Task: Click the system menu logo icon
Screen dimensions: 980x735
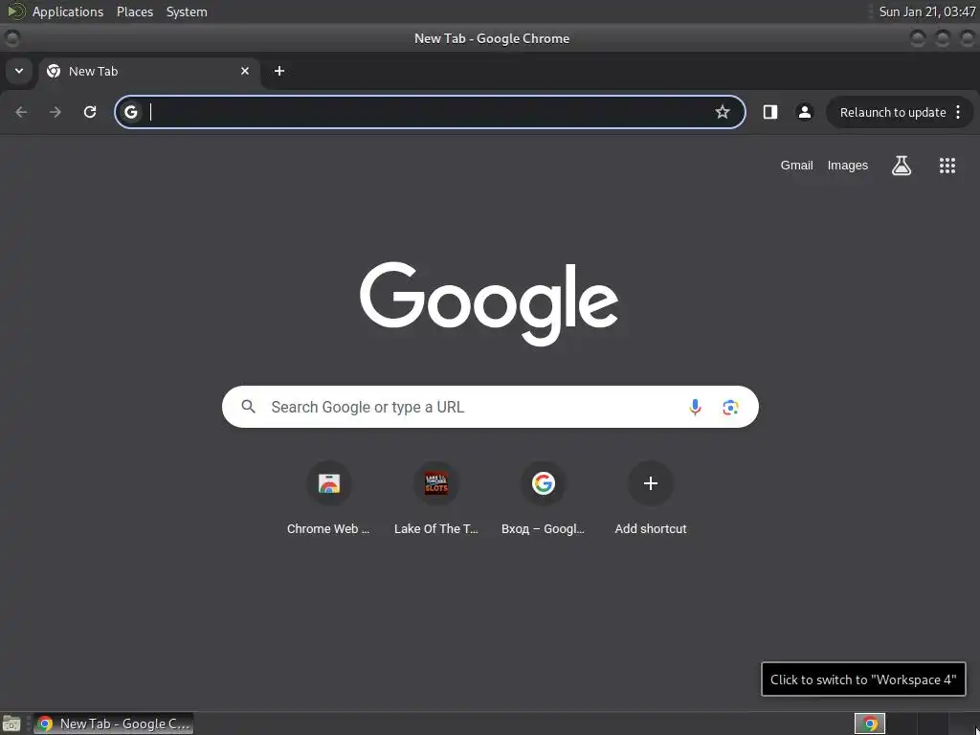Action: (x=15, y=11)
